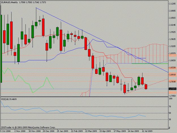
Task: Click the 1.9925 price scale label
Action: pos(172,32)
